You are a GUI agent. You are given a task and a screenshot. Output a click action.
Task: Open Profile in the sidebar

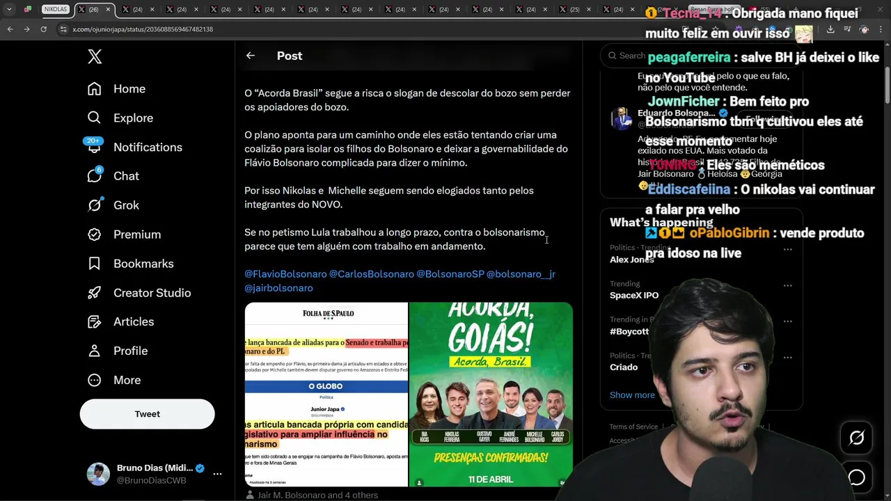click(x=117, y=351)
